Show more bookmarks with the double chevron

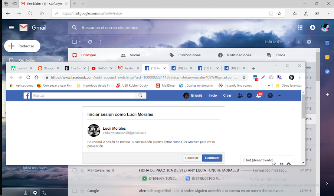pyautogui.click(x=269, y=86)
